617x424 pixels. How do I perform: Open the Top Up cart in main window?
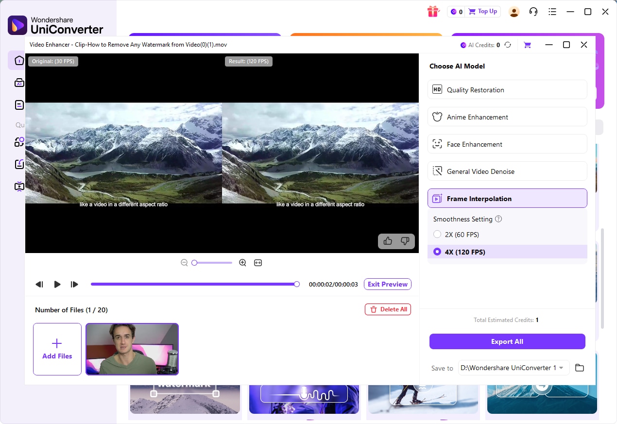[482, 11]
